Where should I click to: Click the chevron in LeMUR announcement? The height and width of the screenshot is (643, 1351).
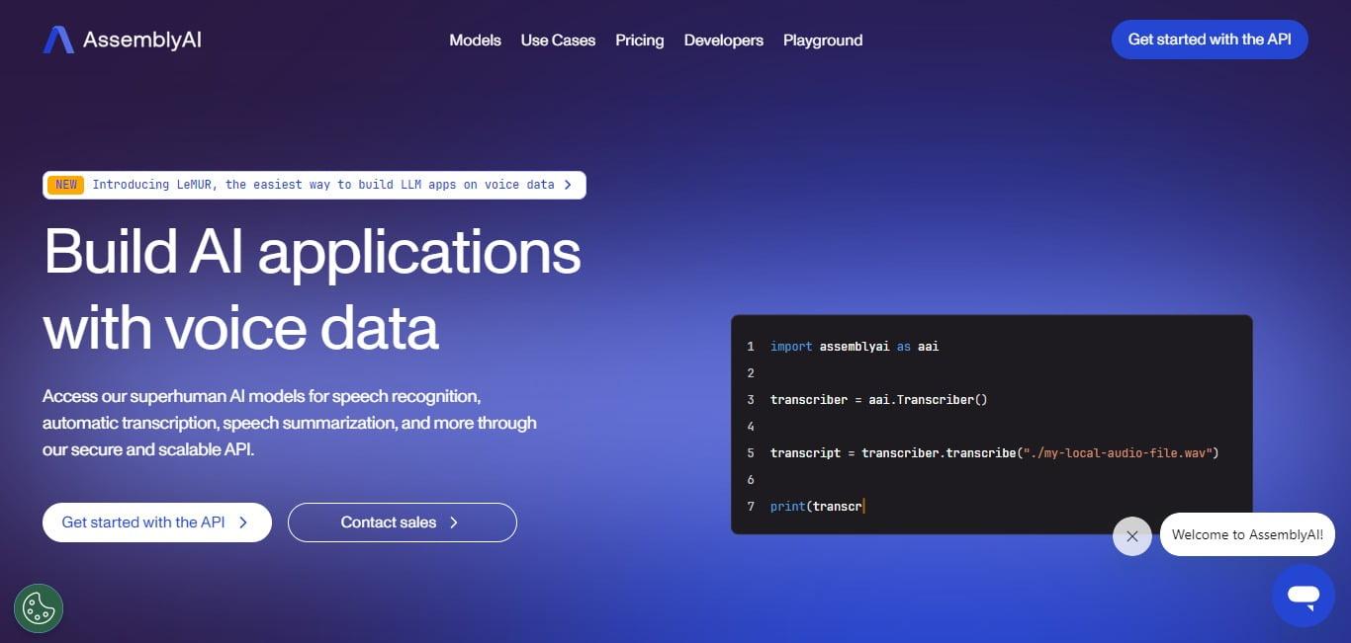[568, 185]
